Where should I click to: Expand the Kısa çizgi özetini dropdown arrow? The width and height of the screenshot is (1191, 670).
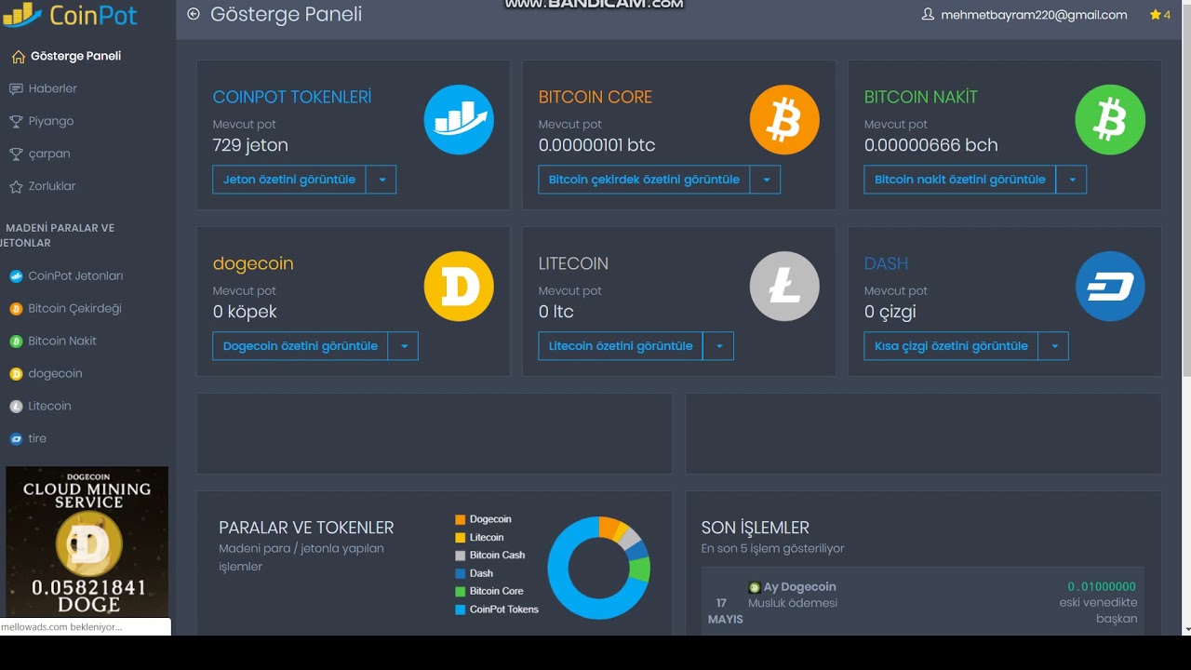click(1053, 346)
